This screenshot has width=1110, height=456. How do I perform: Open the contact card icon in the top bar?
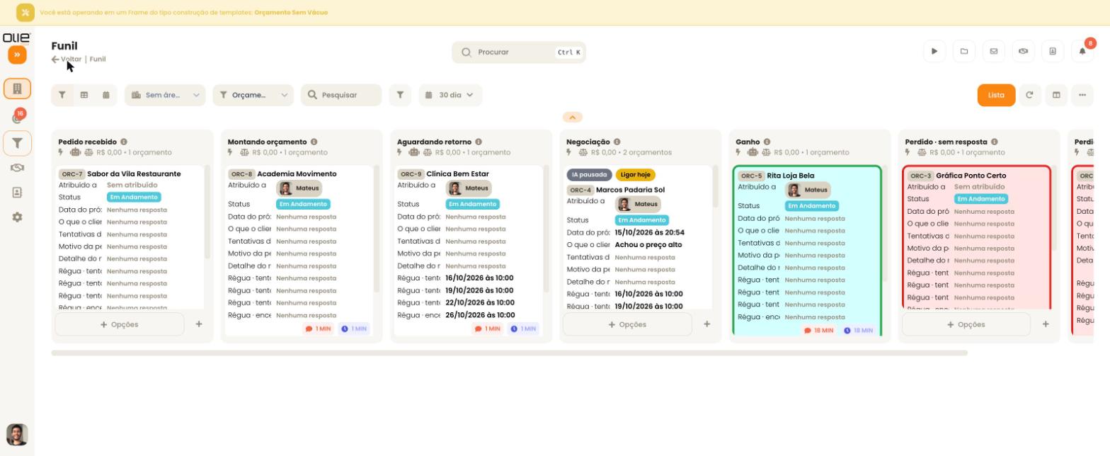tap(1053, 52)
